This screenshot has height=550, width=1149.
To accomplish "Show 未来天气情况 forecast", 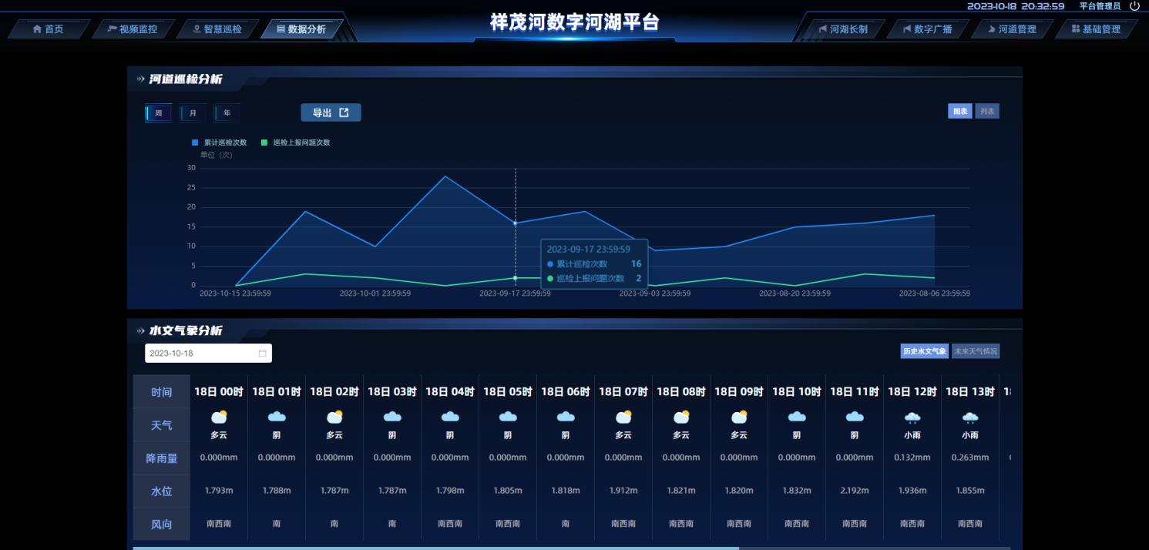I will coord(976,351).
